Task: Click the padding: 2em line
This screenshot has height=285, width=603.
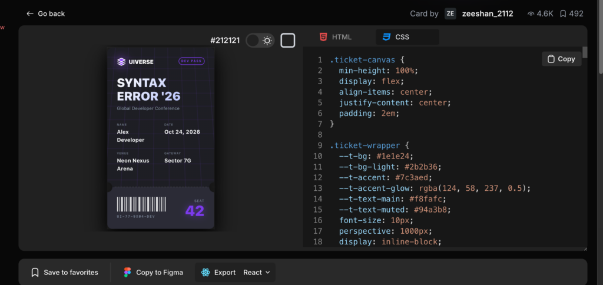Action: 369,114
